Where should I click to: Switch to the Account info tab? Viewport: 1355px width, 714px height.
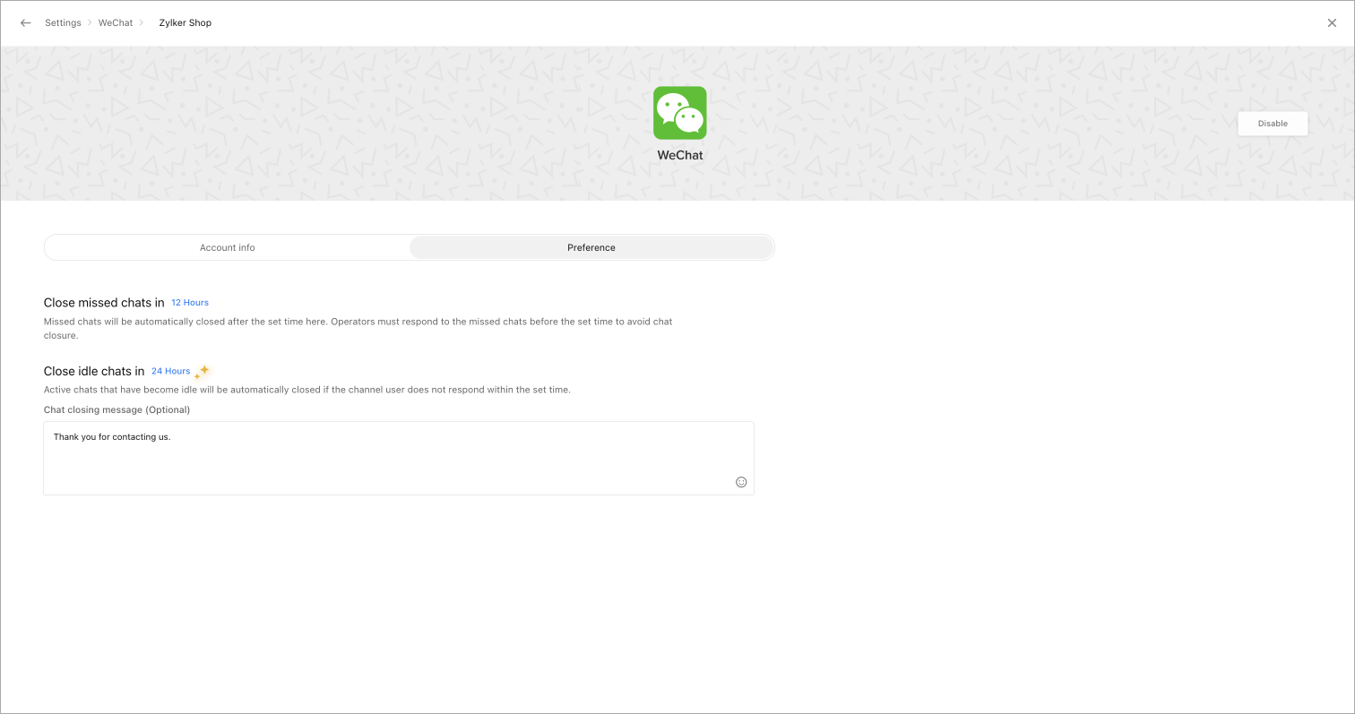[228, 247]
